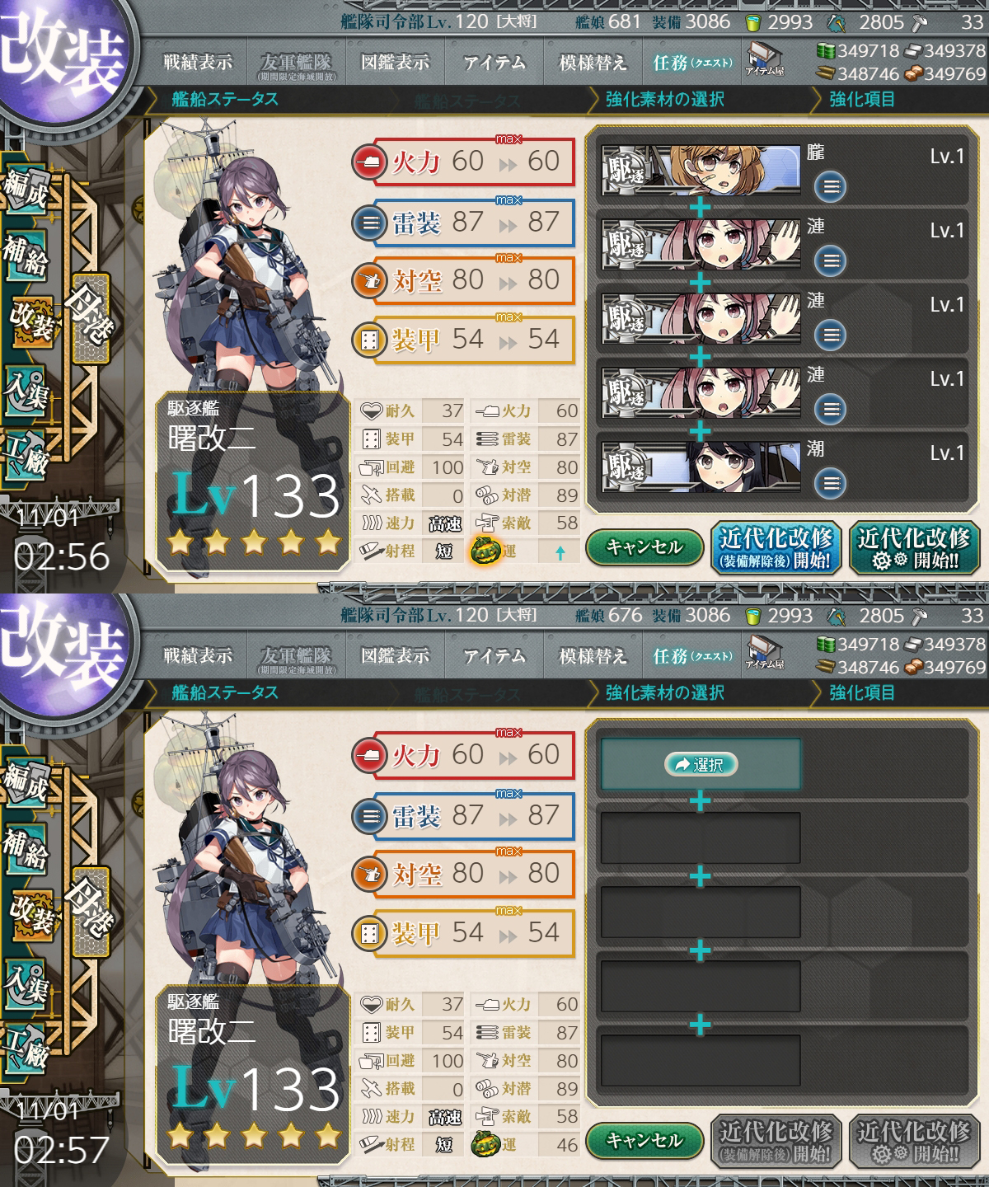Start 近代化改修 with gear icons in top screen
The height and width of the screenshot is (1187, 989).
914,547
